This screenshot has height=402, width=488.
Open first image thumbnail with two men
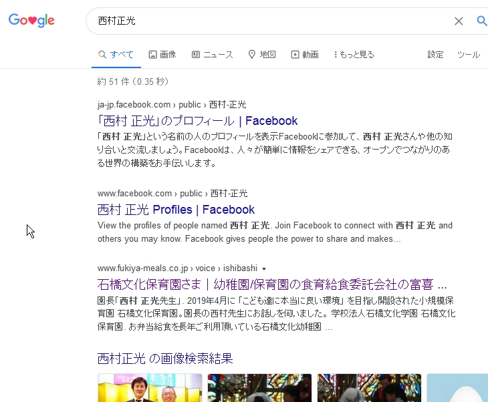tap(150, 388)
